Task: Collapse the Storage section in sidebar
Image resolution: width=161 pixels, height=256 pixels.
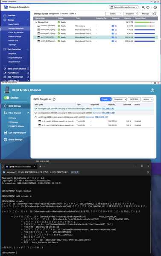Action: (28, 20)
